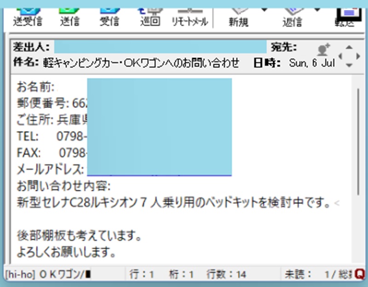This screenshot has width=368, height=287.
Task: Expand the 返信 dropdown arrow
Action: click(x=317, y=9)
